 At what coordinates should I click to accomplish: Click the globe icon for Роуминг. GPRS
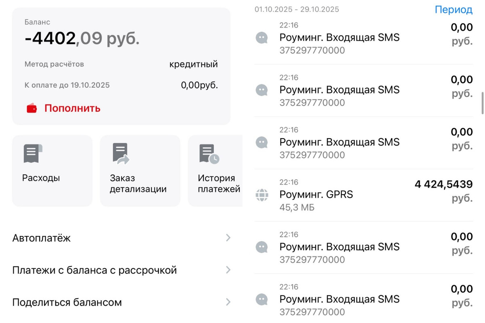[262, 195]
